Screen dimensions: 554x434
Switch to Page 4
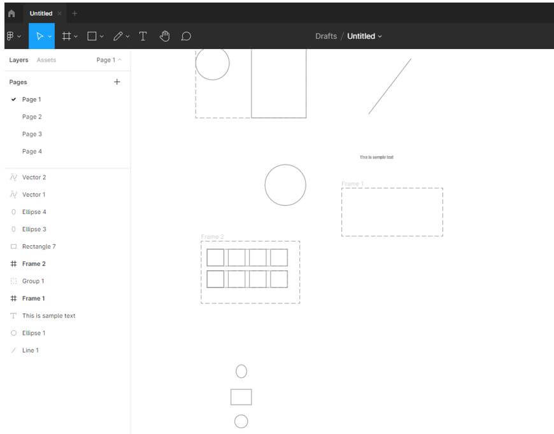(x=32, y=152)
